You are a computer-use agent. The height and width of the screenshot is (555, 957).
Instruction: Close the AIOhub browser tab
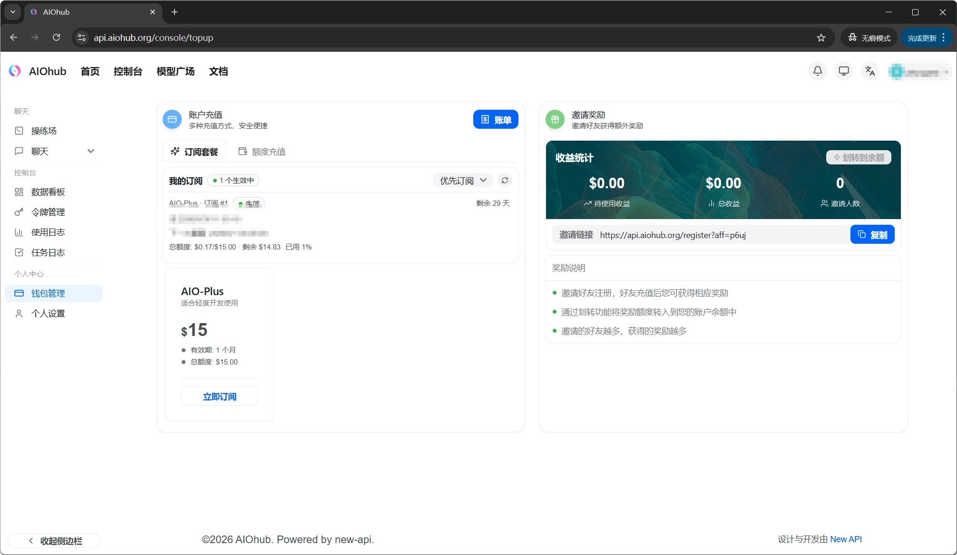(x=153, y=12)
